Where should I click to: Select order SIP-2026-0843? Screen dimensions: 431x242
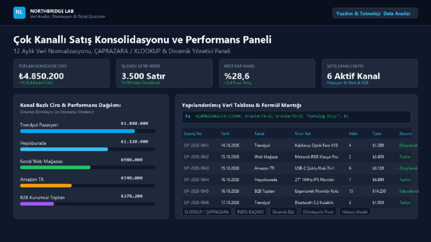(196, 168)
